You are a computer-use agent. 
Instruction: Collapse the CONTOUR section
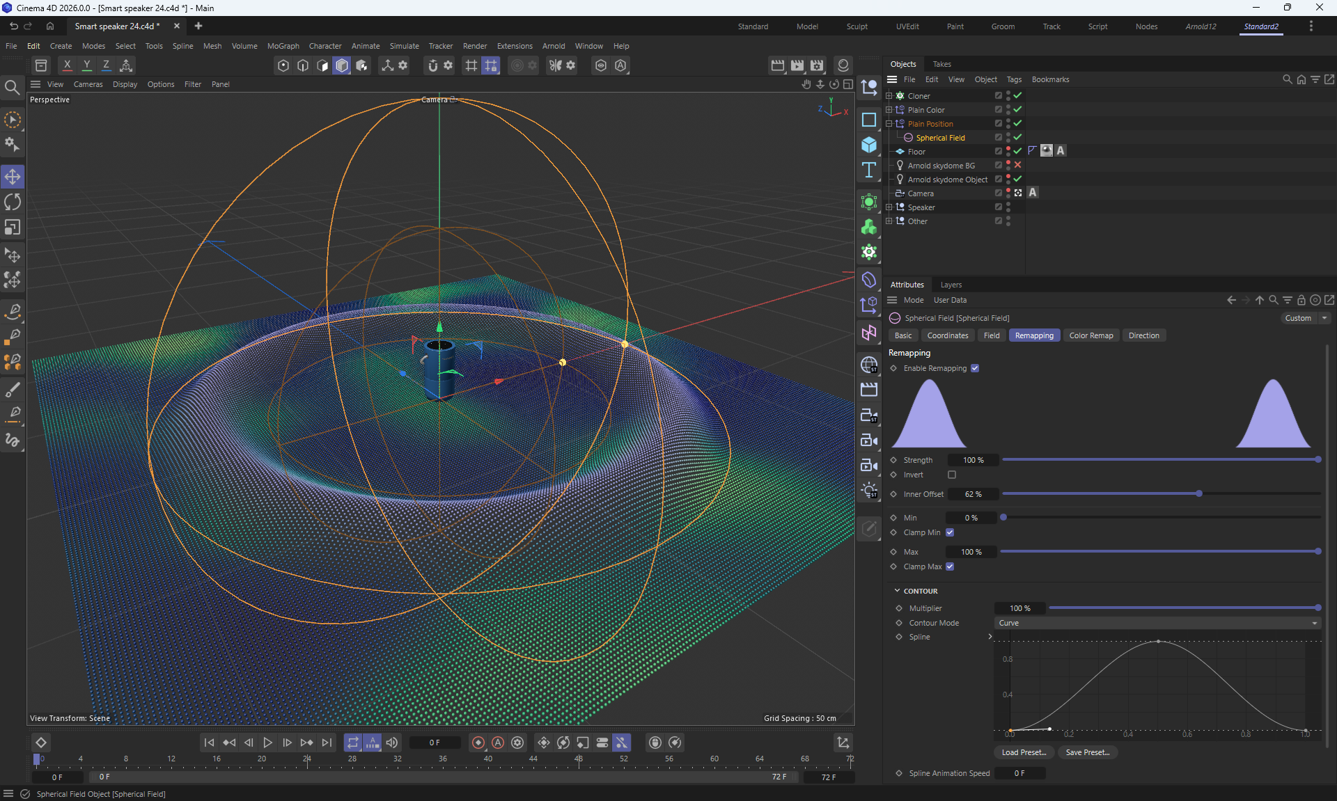898,591
